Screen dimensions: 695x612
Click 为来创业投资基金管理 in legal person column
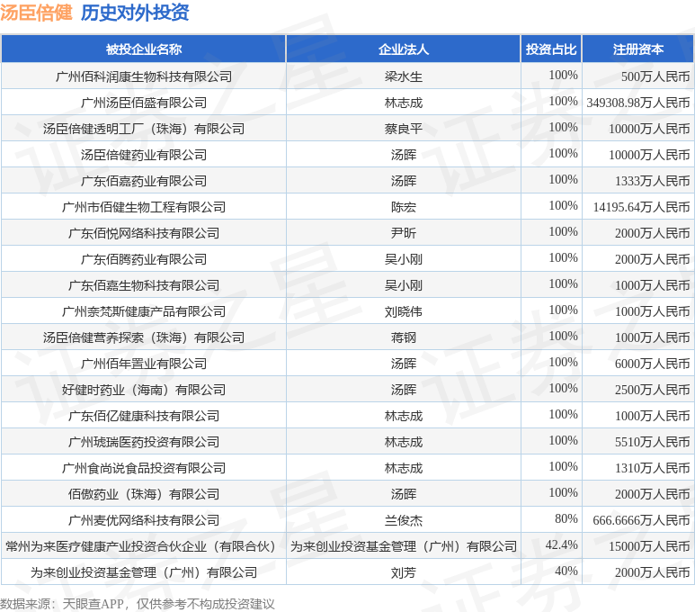click(x=404, y=547)
